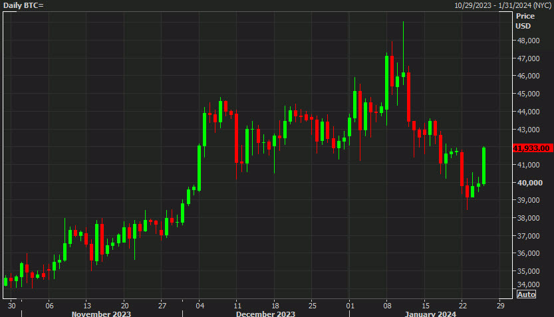The height and width of the screenshot is (317, 554).
Task: Click the 27 date tick in November
Action: point(162,306)
